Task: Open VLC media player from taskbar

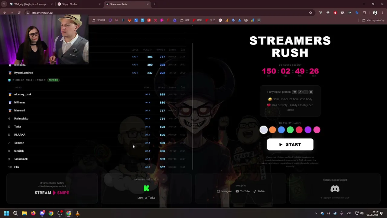Action: click(x=77, y=213)
